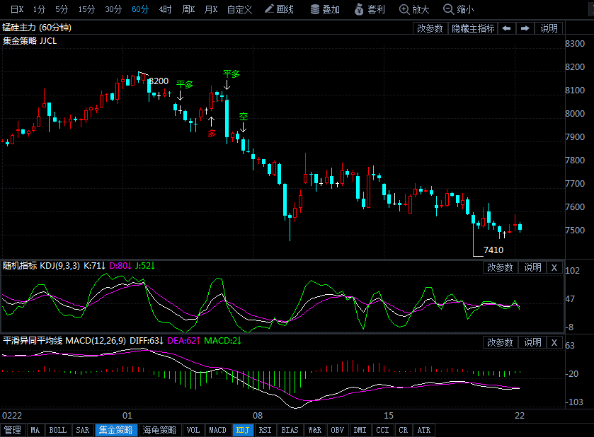Click 改参数 for the main chart
The image size is (594, 437).
click(x=430, y=28)
